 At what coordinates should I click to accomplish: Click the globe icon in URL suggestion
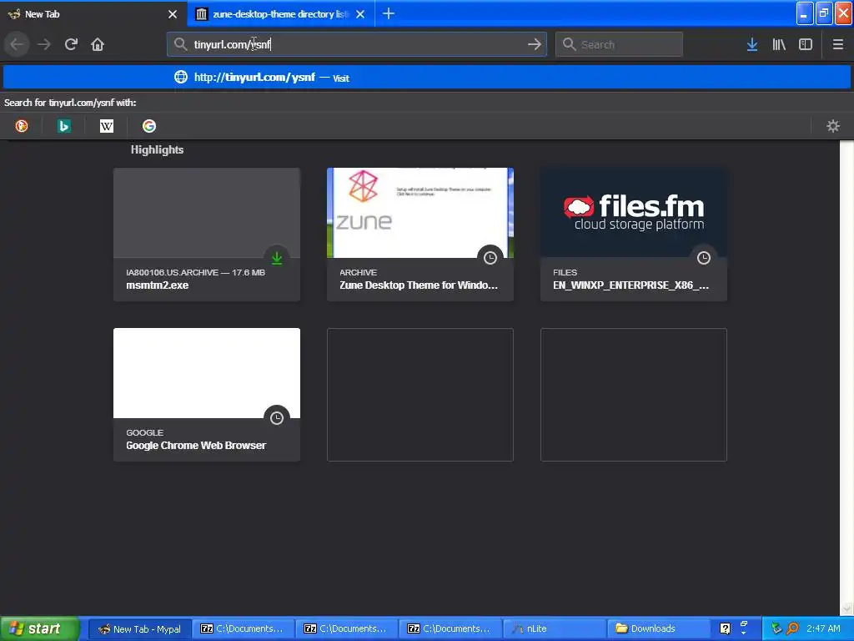(181, 77)
